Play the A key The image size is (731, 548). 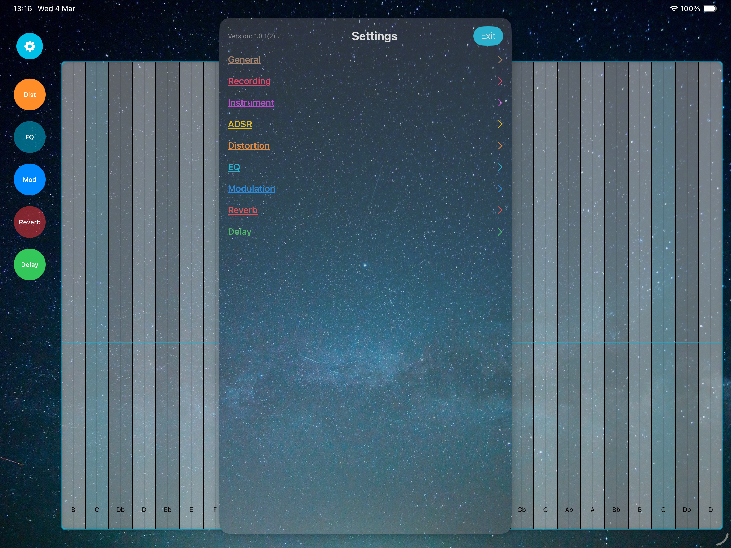pos(593,295)
